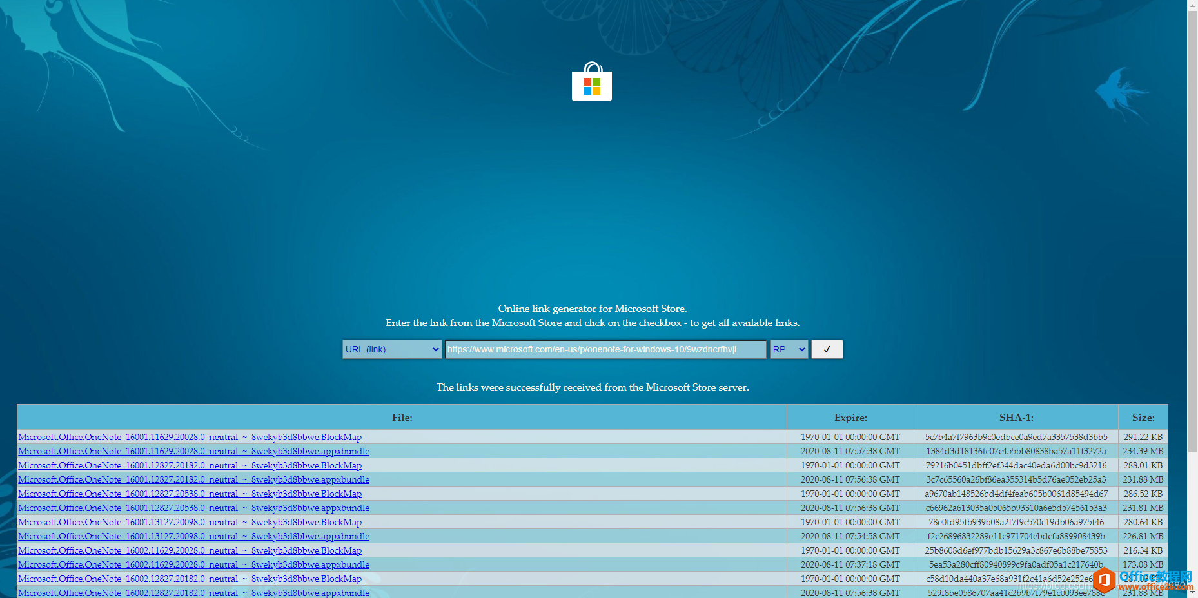1198x598 pixels.
Task: Click the SHA-1: column header
Action: click(1016, 418)
